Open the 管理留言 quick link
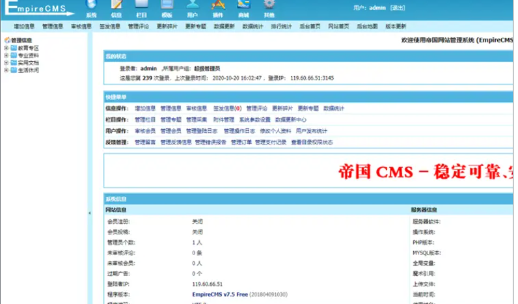 click(145, 143)
